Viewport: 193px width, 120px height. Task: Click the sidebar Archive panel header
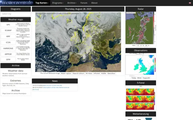pyautogui.click(x=15, y=66)
